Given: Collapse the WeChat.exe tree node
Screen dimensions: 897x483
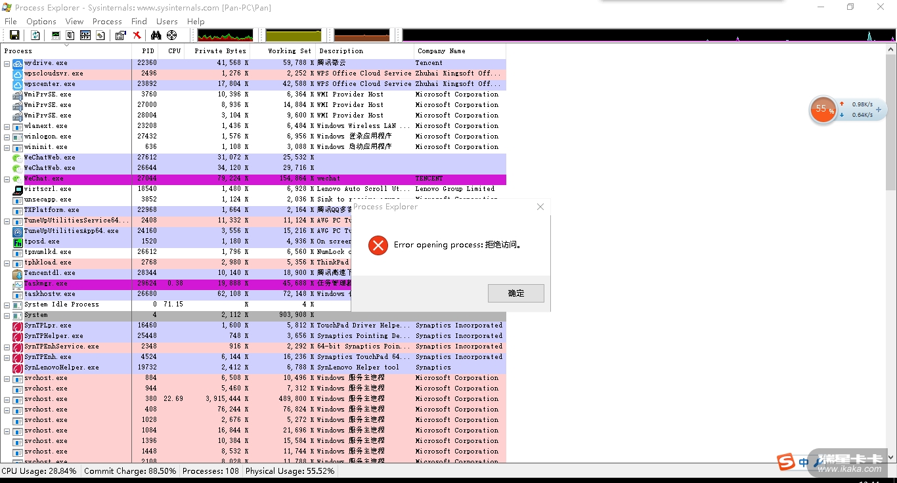Looking at the screenshot, I should pyautogui.click(x=7, y=178).
